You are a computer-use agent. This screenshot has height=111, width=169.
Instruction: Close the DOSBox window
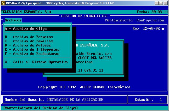point(166,3)
